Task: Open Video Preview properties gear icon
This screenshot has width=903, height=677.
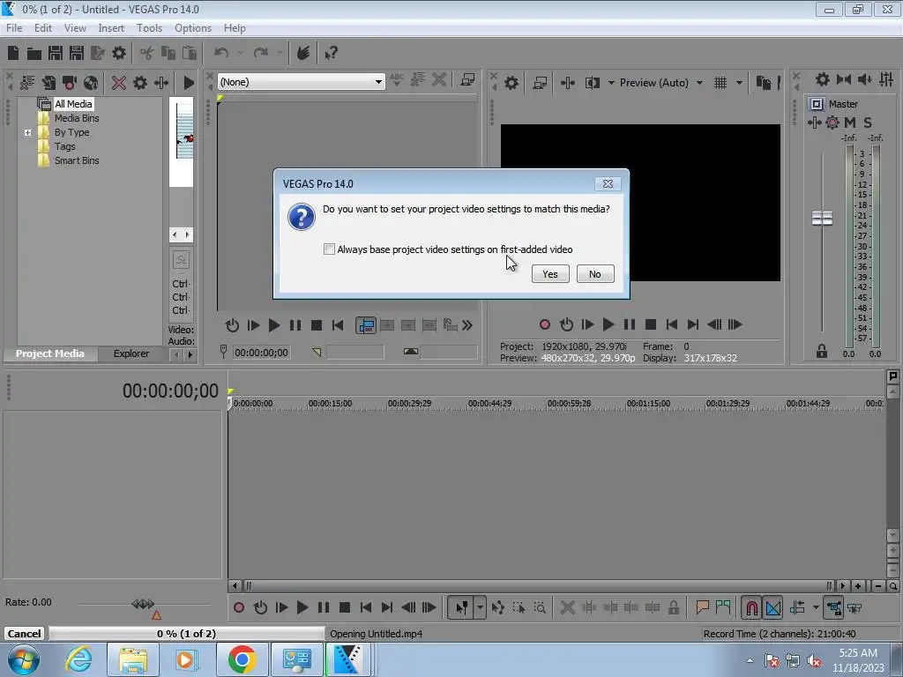Action: (511, 83)
